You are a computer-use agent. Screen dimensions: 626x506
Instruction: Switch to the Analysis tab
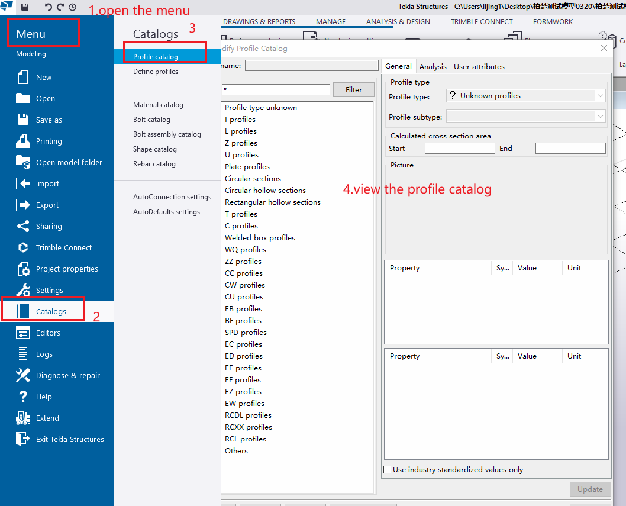coord(433,67)
